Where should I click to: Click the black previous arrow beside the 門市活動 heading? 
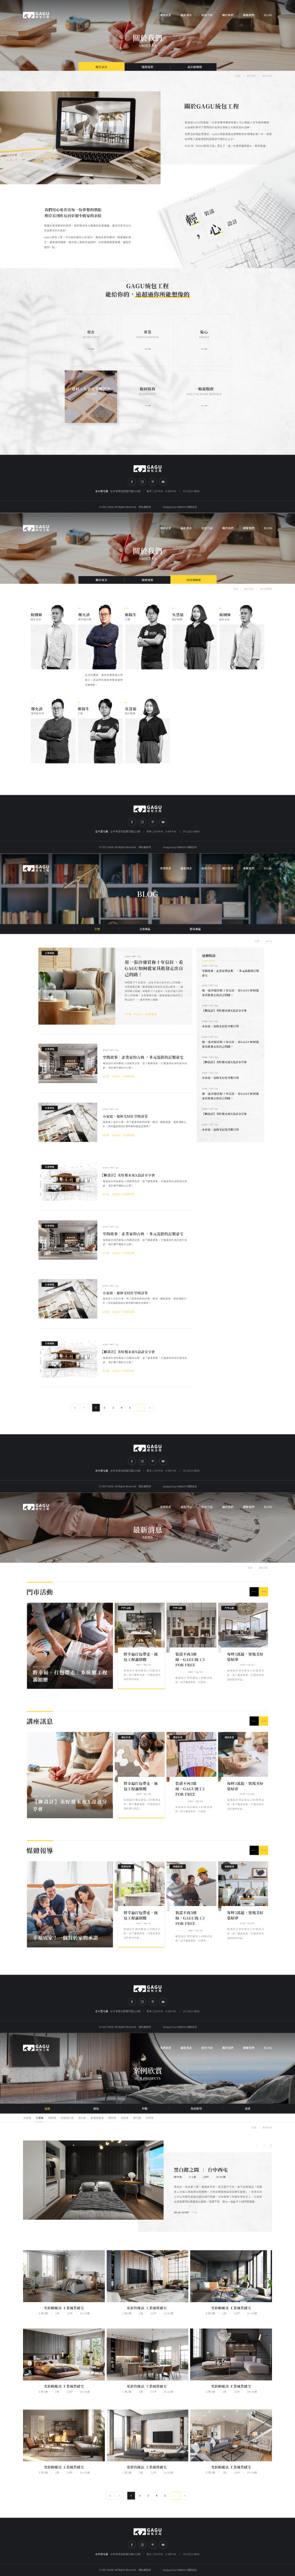253,1592
